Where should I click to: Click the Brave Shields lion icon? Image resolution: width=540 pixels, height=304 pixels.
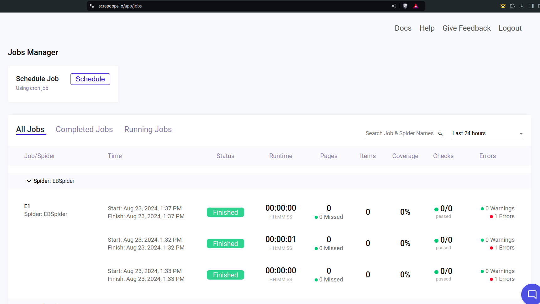405,6
